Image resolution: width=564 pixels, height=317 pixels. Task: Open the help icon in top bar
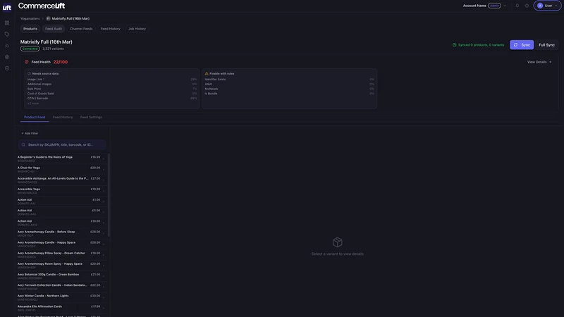(527, 6)
